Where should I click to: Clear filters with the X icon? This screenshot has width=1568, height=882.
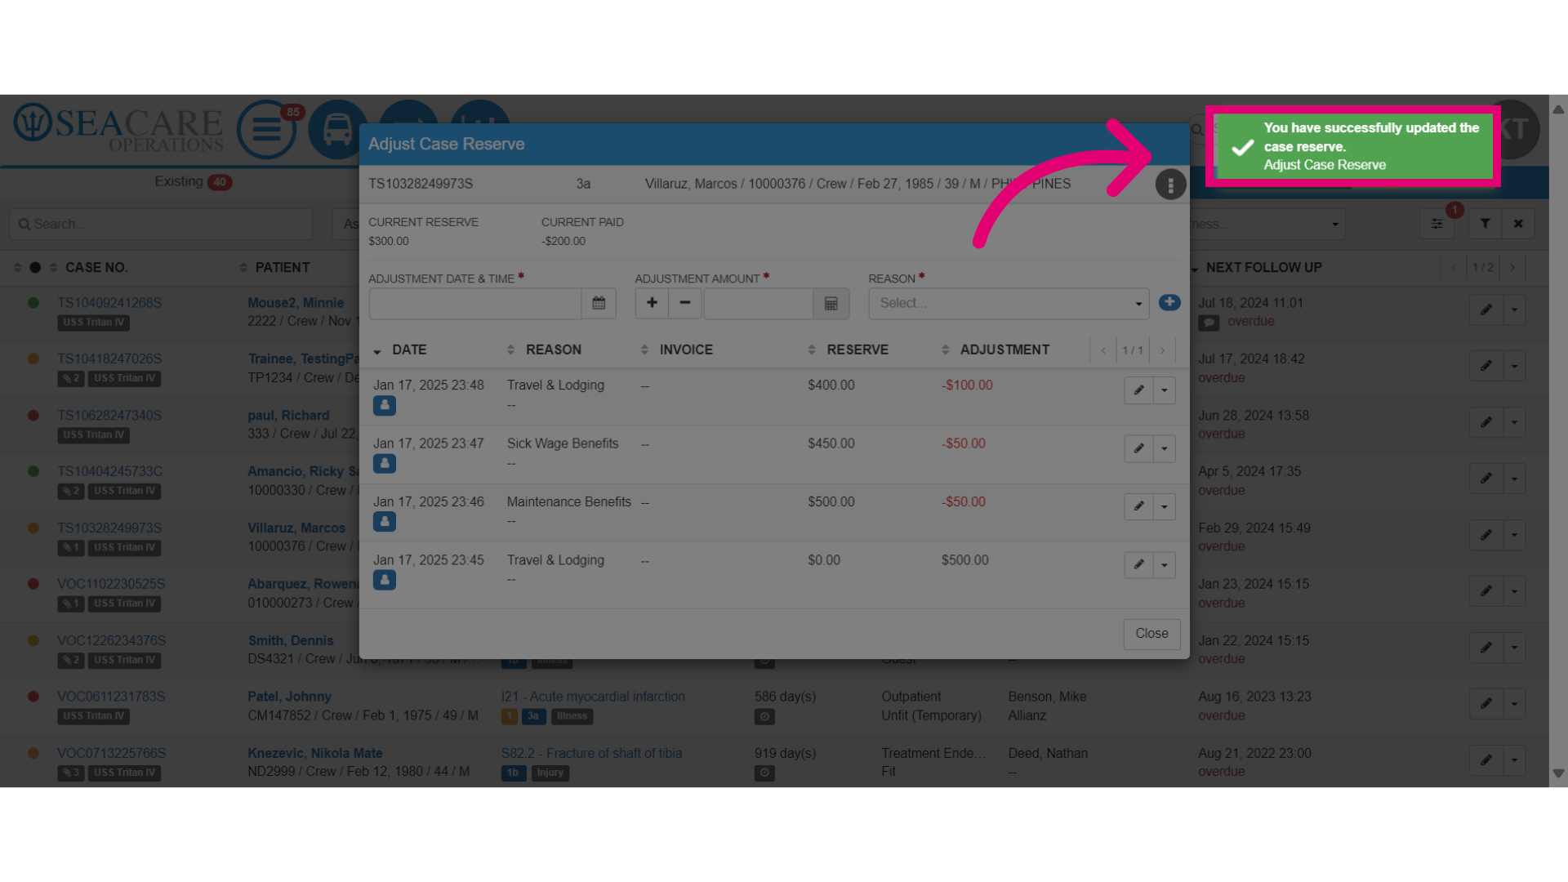1518,224
